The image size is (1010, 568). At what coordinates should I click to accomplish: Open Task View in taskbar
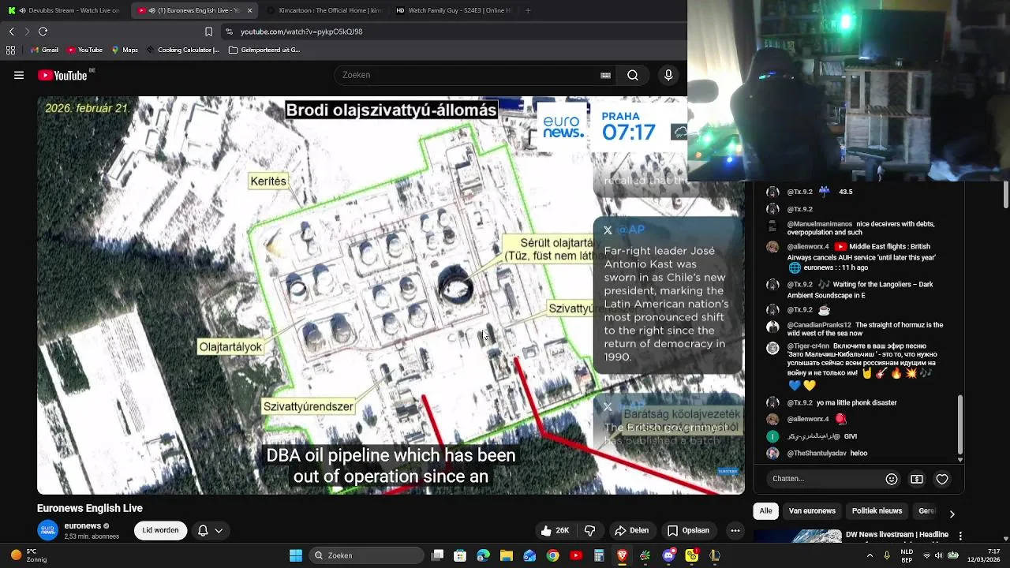point(438,555)
